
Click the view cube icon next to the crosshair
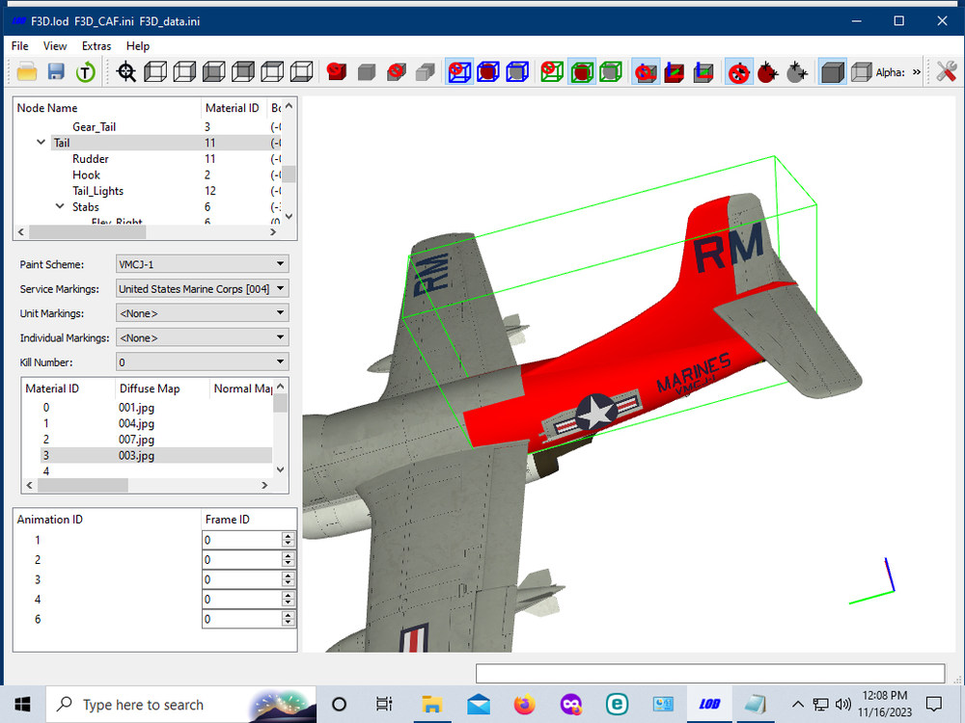coord(155,72)
